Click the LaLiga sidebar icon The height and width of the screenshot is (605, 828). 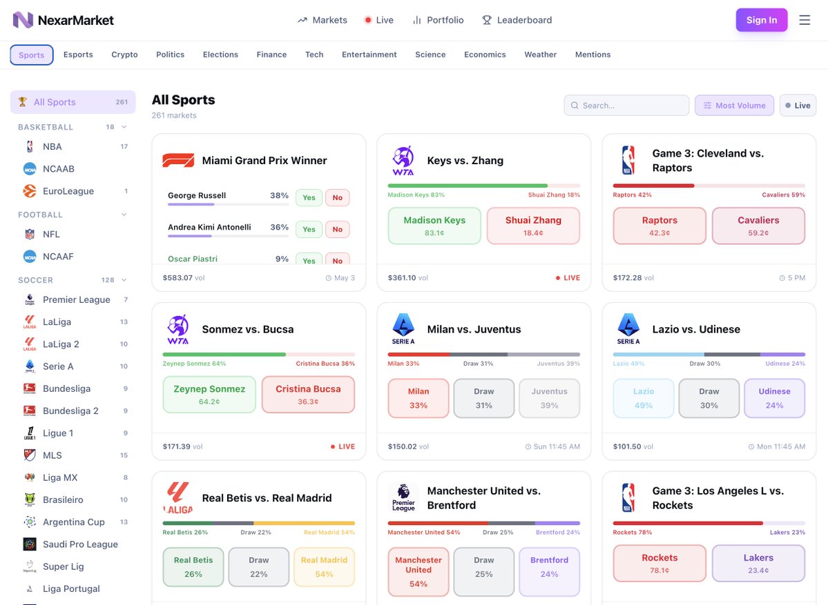[30, 321]
